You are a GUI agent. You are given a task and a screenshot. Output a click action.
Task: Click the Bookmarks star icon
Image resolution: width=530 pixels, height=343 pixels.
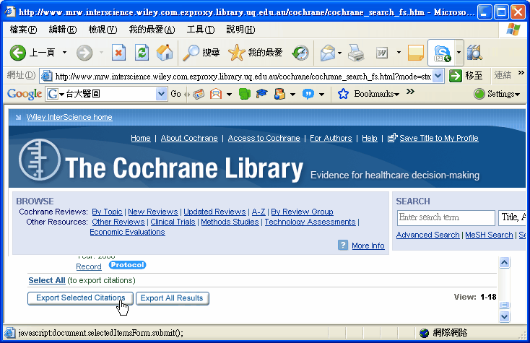point(343,94)
